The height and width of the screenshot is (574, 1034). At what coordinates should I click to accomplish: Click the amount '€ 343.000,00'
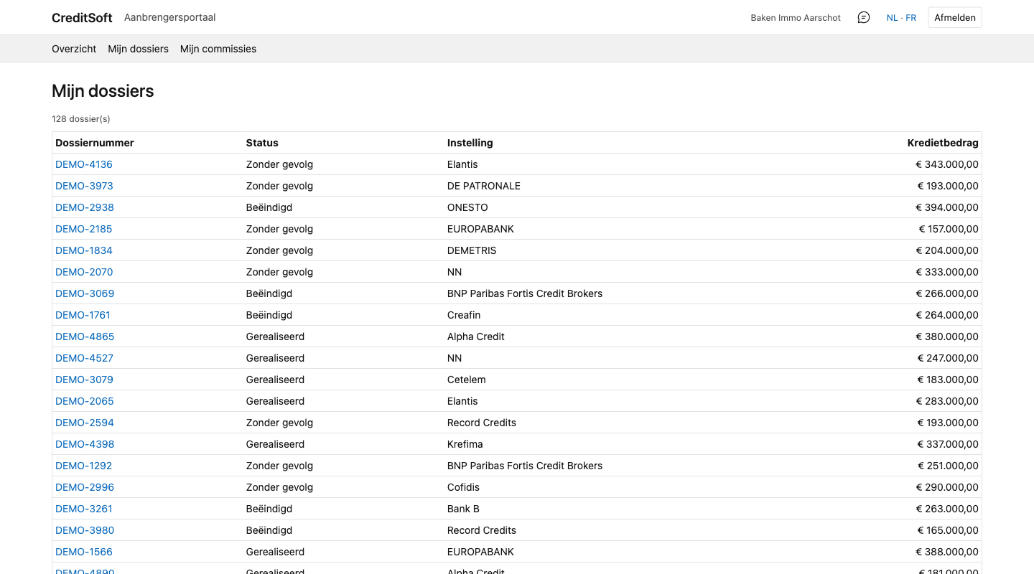pyautogui.click(x=947, y=164)
